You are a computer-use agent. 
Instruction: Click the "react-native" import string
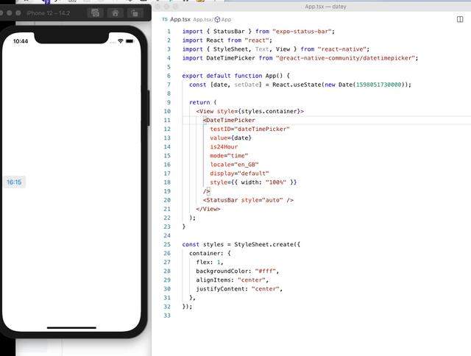341,49
